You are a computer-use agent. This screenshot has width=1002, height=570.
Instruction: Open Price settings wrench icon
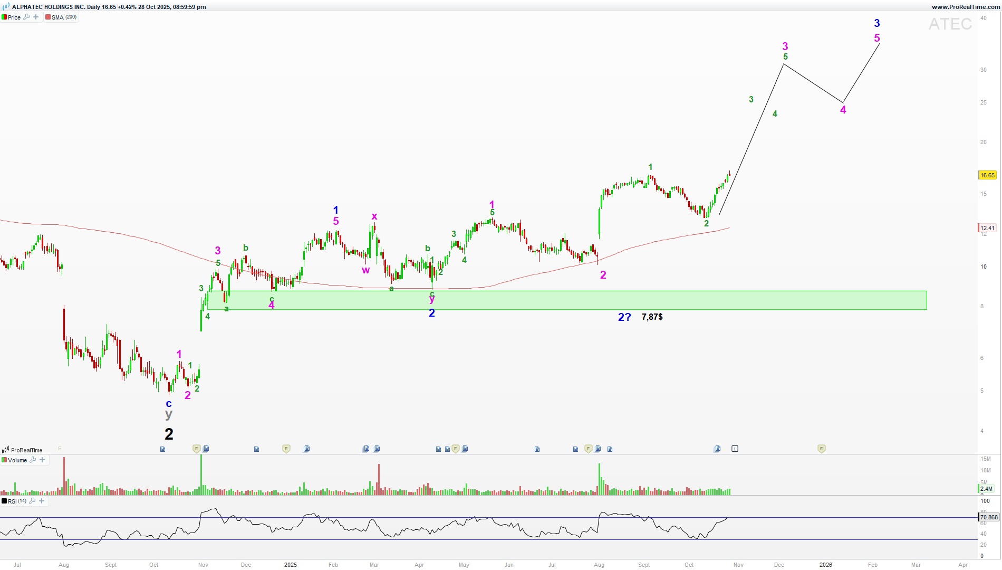click(x=26, y=17)
